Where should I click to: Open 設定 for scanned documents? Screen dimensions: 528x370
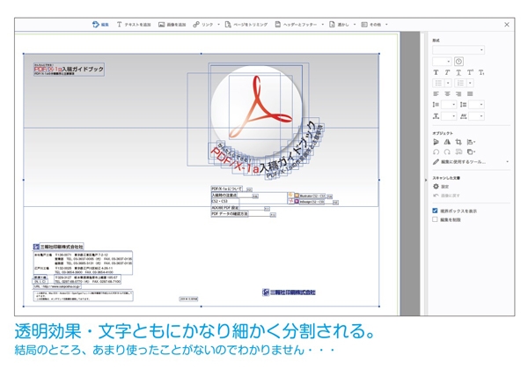[x=441, y=187]
